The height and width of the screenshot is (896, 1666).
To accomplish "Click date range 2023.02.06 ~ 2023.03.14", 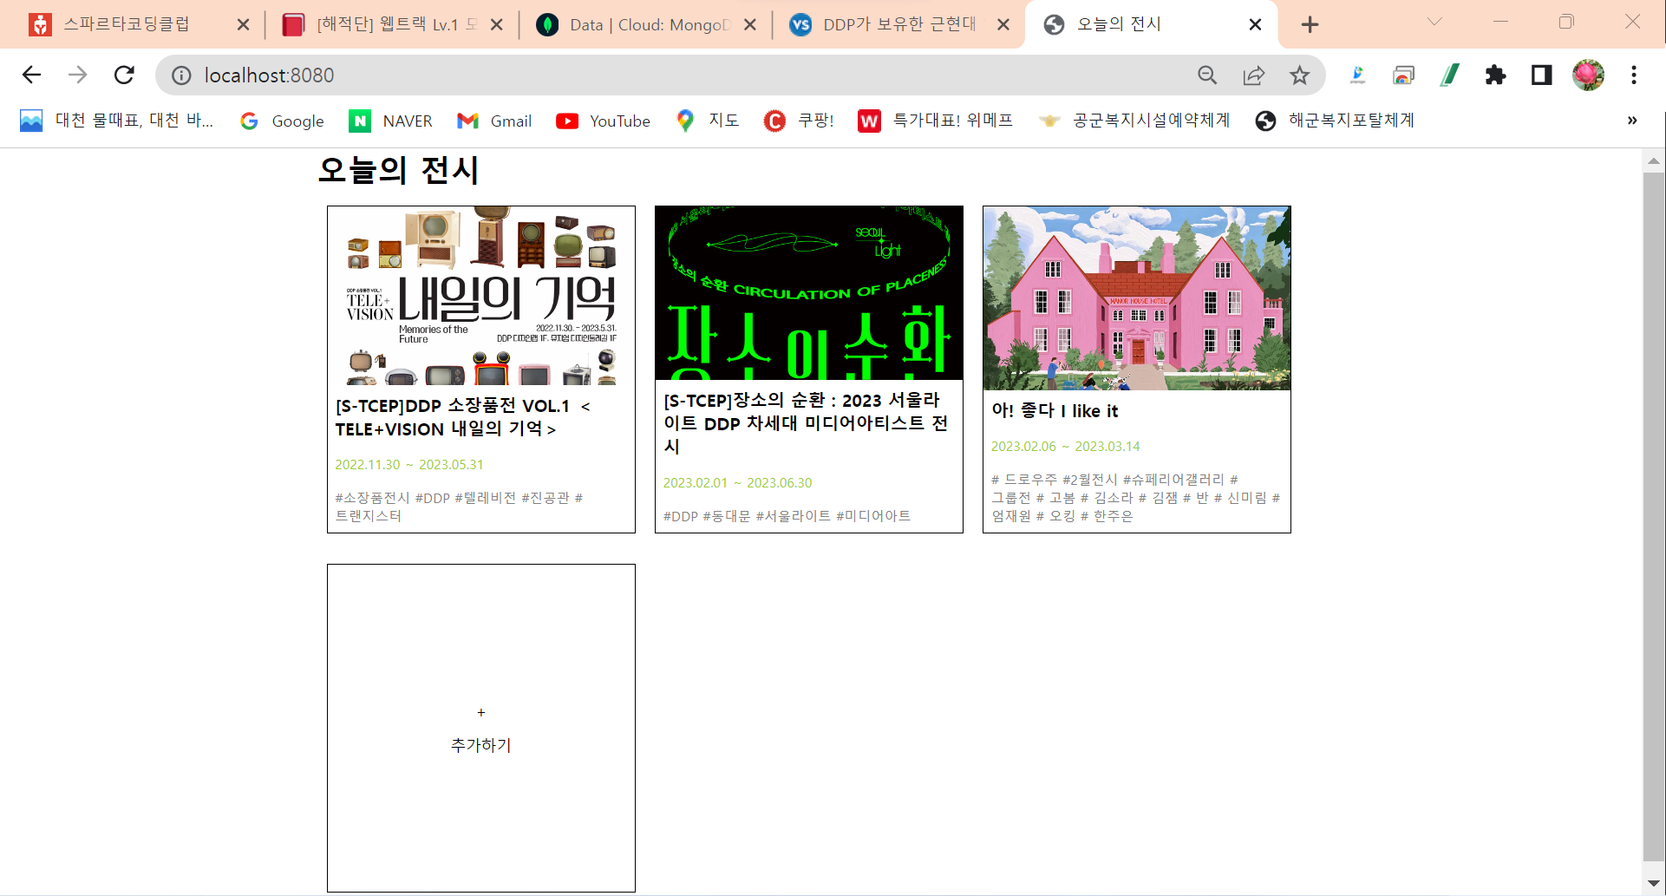I will pyautogui.click(x=1066, y=447).
